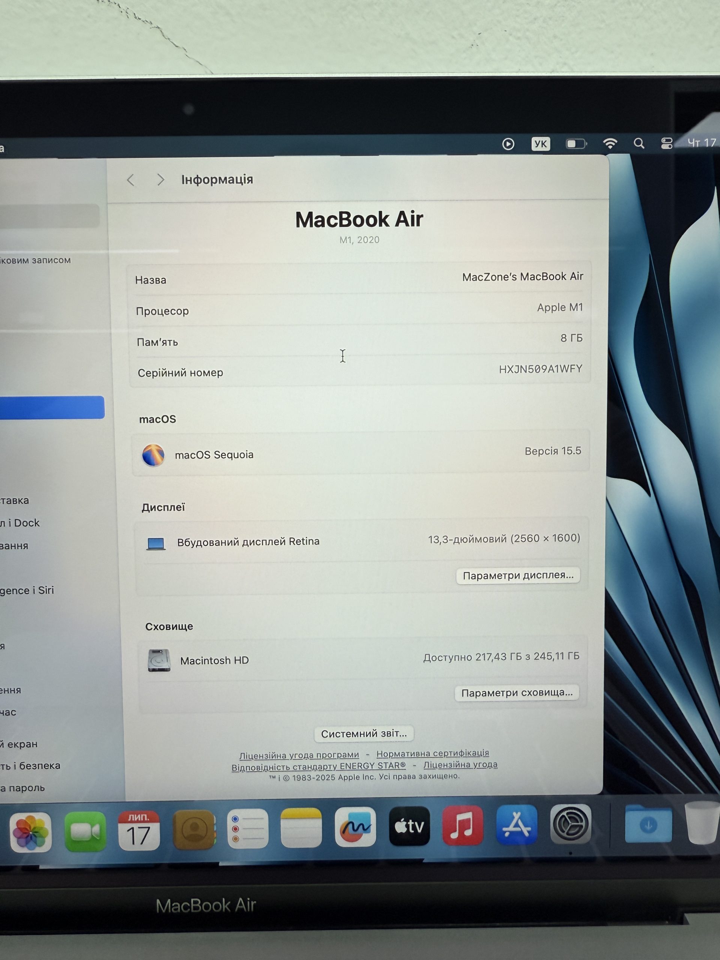Click Версія 15.5 text
Viewport: 720px width, 960px height.
click(553, 451)
